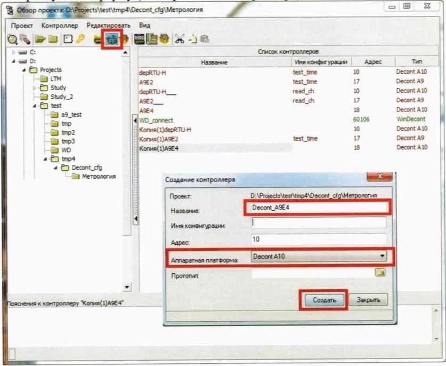Select the Копия(1)A9E4 row
This screenshot has width=446, height=366.
pyautogui.click(x=288, y=148)
